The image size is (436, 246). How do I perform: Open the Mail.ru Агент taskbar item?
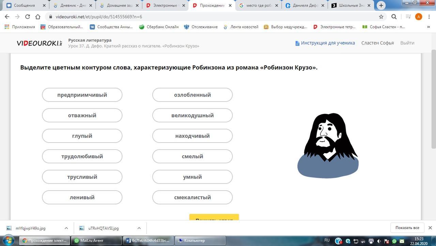click(x=97, y=240)
